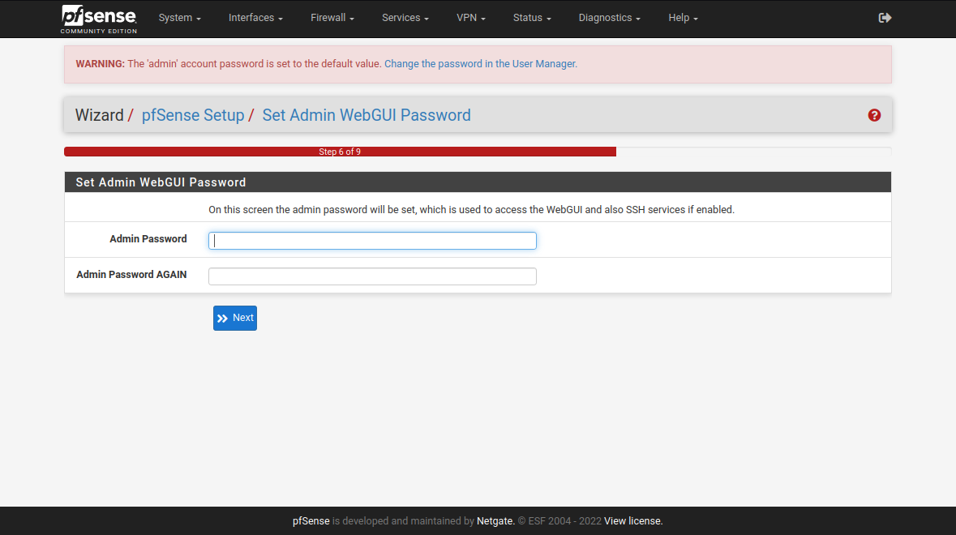Expand the Help menu
Viewport: 956px width, 535px height.
coord(683,18)
